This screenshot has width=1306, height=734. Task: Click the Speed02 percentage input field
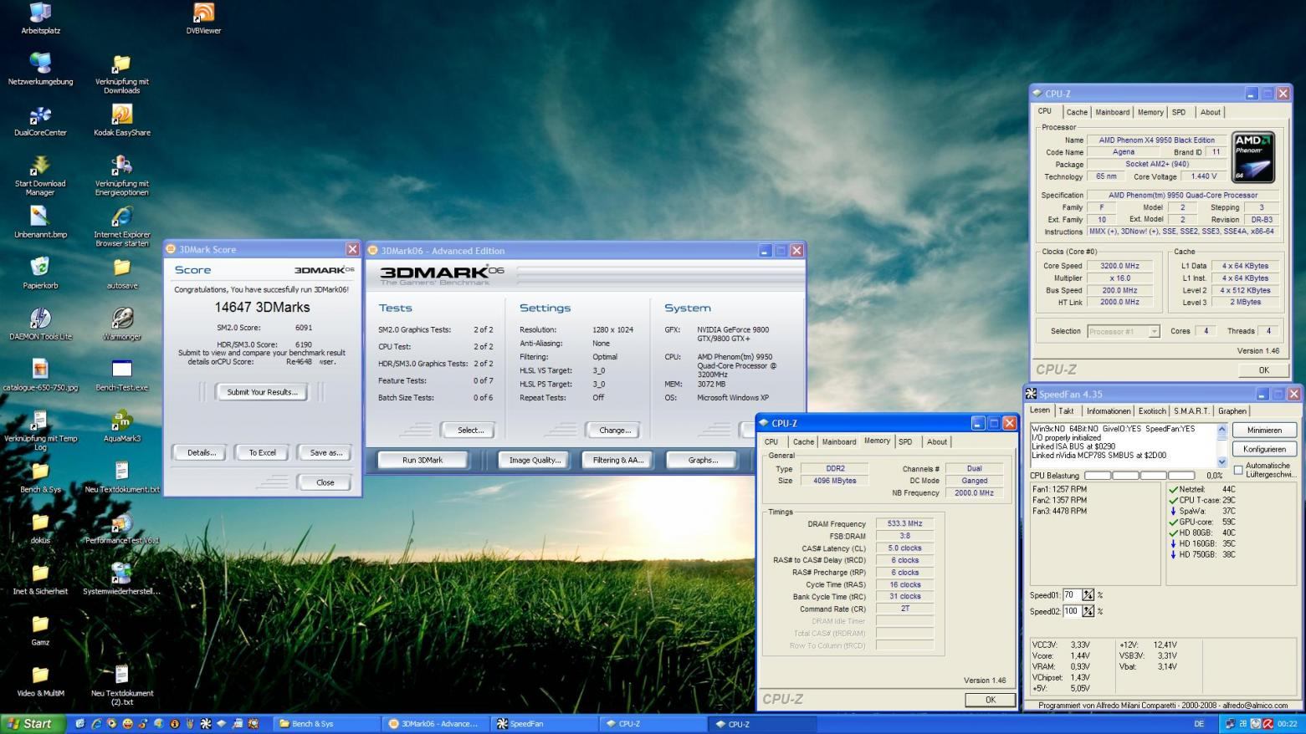pos(1071,611)
